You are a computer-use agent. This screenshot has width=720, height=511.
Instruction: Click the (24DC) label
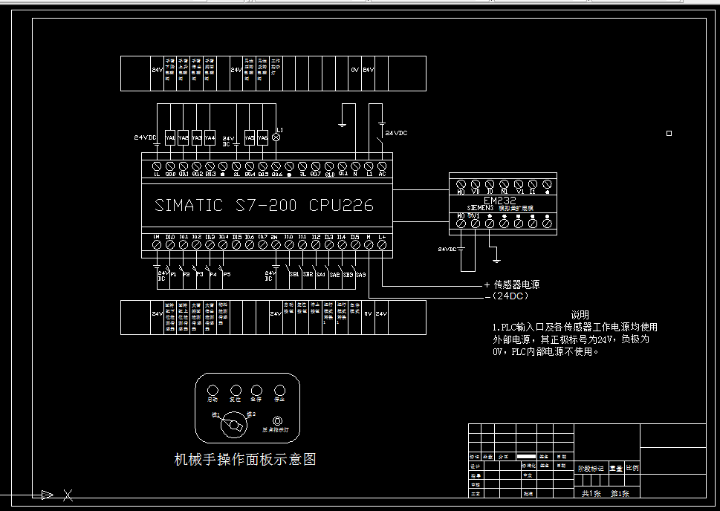[510, 296]
